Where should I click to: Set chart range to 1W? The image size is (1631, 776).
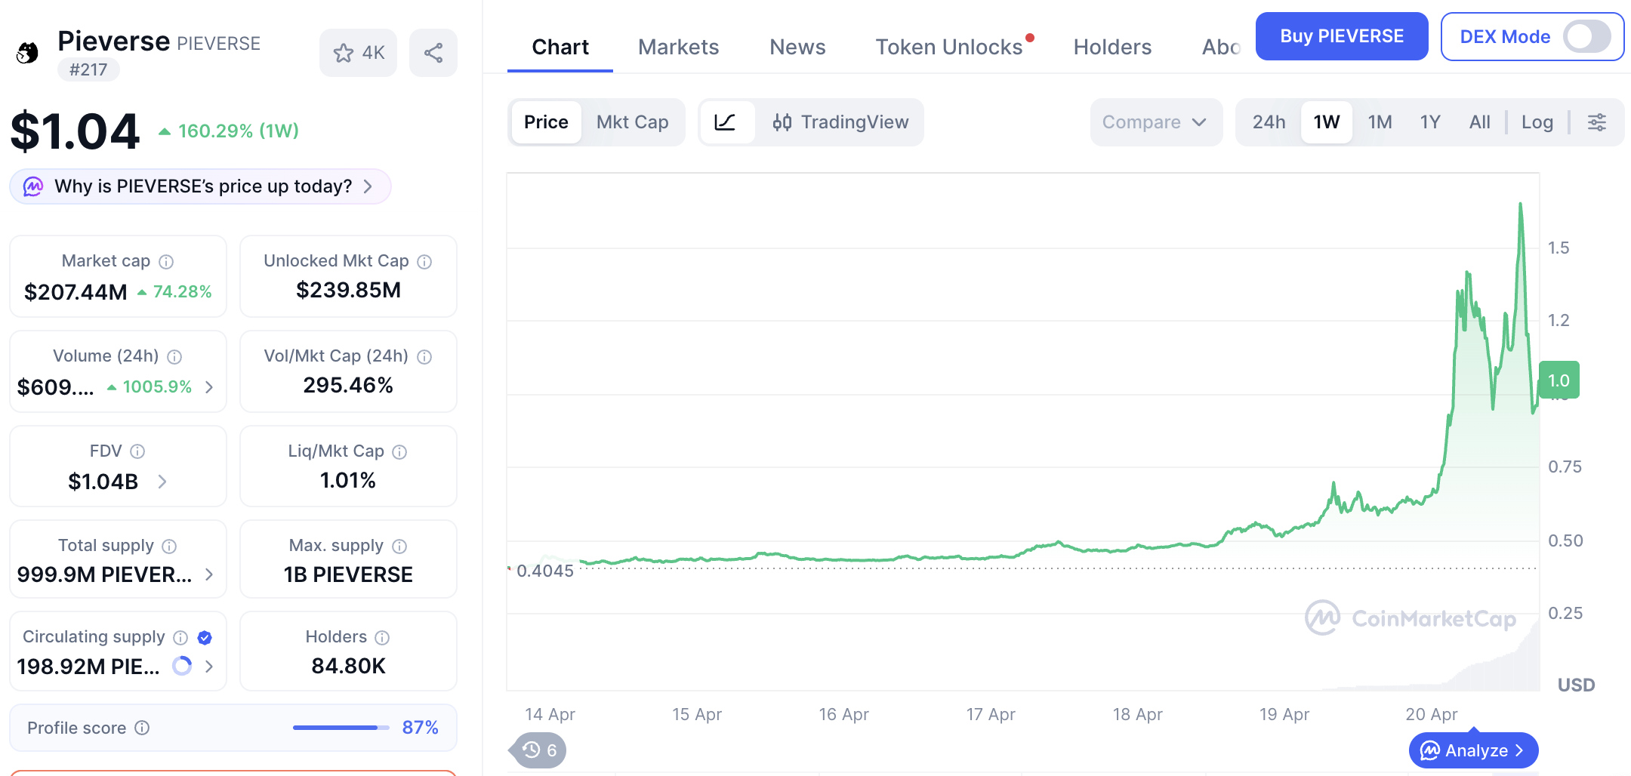click(x=1327, y=122)
